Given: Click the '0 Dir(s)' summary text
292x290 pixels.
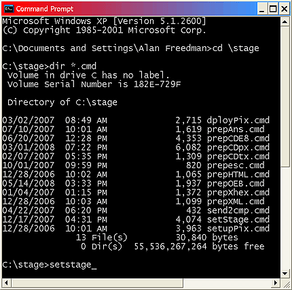Looking at the screenshot, I should click(x=101, y=246).
